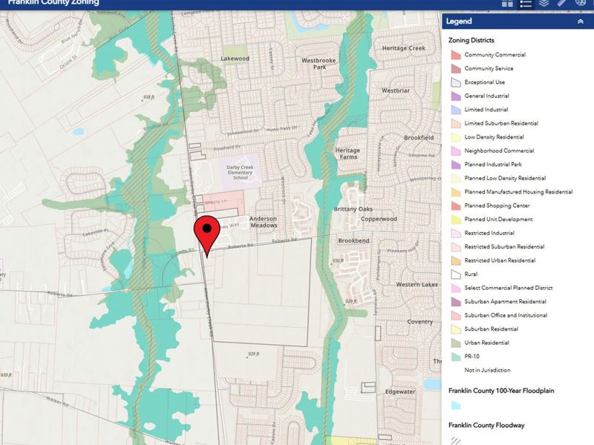Click the Legend list icon in toolbar

(526, 4)
